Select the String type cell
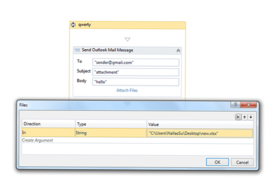The height and width of the screenshot is (189, 277). [111, 133]
